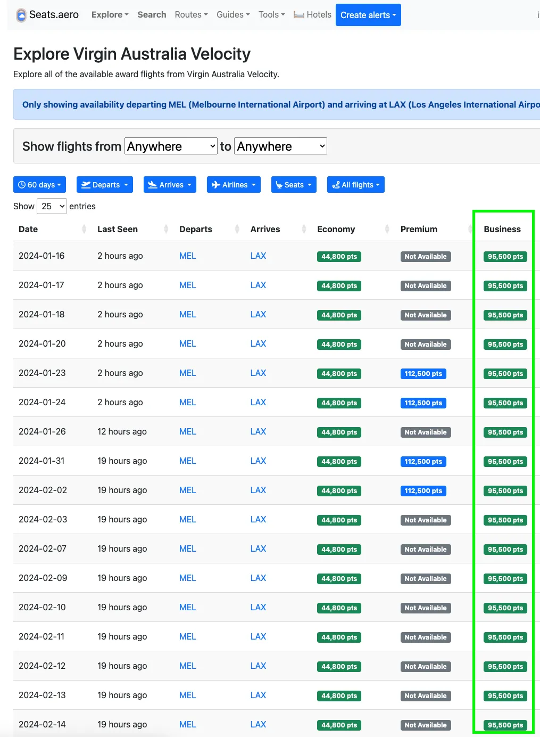
Task: Click 95,500 pts Business badge for 2024-02-14
Action: click(505, 725)
